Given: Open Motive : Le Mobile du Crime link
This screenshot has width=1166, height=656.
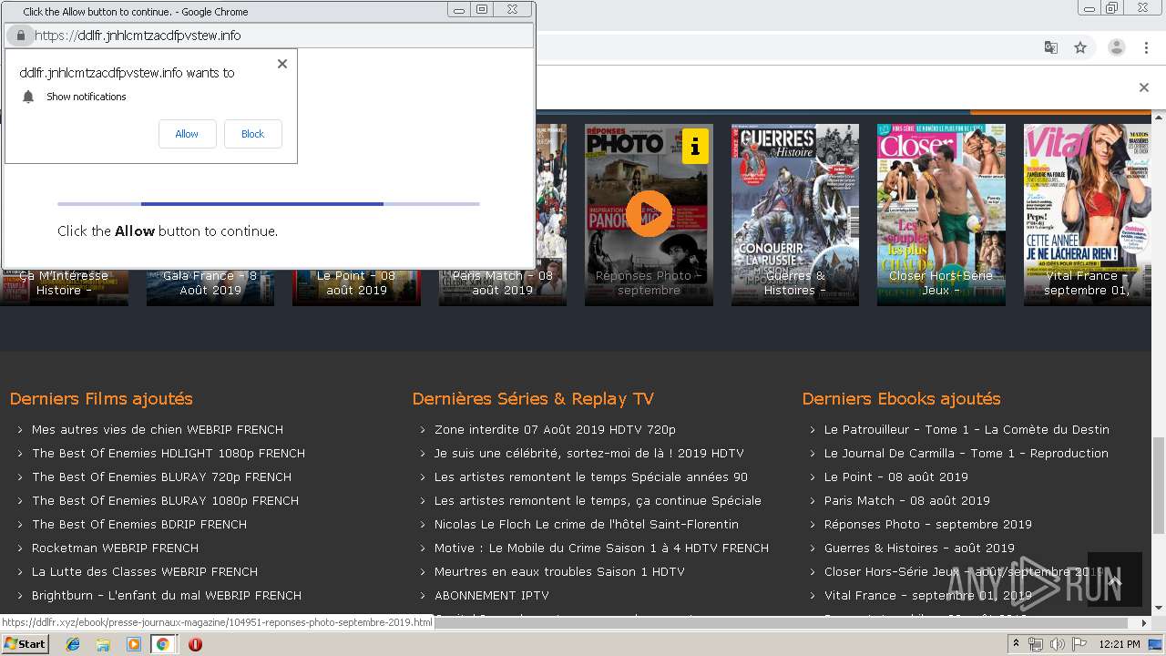Looking at the screenshot, I should coord(601,548).
